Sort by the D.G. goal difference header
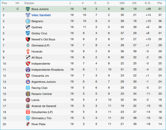The image size is (166, 130). pyautogui.click(x=148, y=3)
